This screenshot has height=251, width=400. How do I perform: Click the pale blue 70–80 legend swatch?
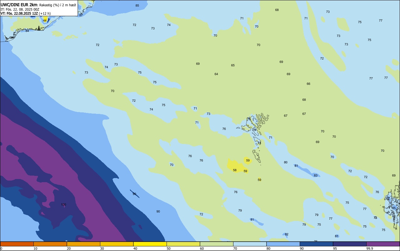[250, 244]
